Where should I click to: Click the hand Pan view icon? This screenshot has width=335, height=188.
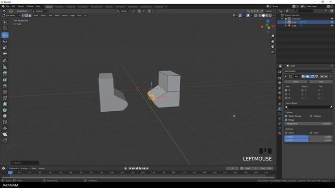tap(272, 41)
